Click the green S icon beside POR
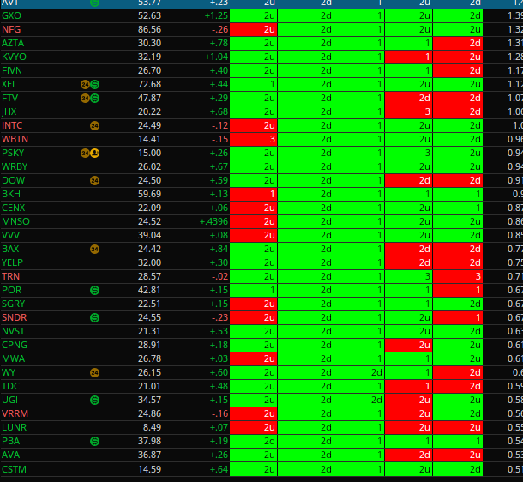The width and height of the screenshot is (523, 482). click(x=94, y=290)
